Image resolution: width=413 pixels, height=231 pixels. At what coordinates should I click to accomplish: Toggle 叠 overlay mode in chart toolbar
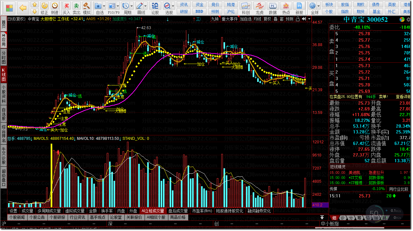point(275,19)
